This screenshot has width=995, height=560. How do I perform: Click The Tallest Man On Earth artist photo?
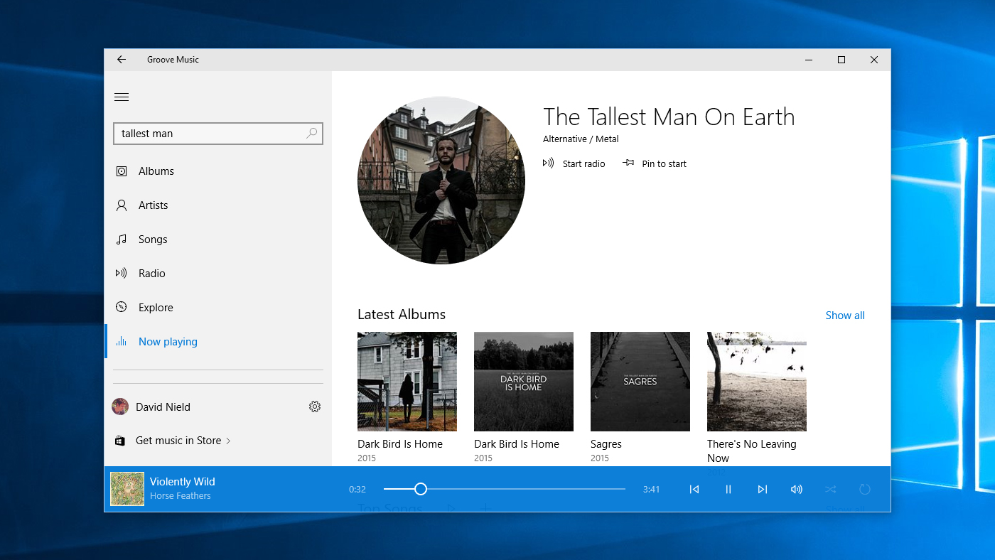point(441,181)
